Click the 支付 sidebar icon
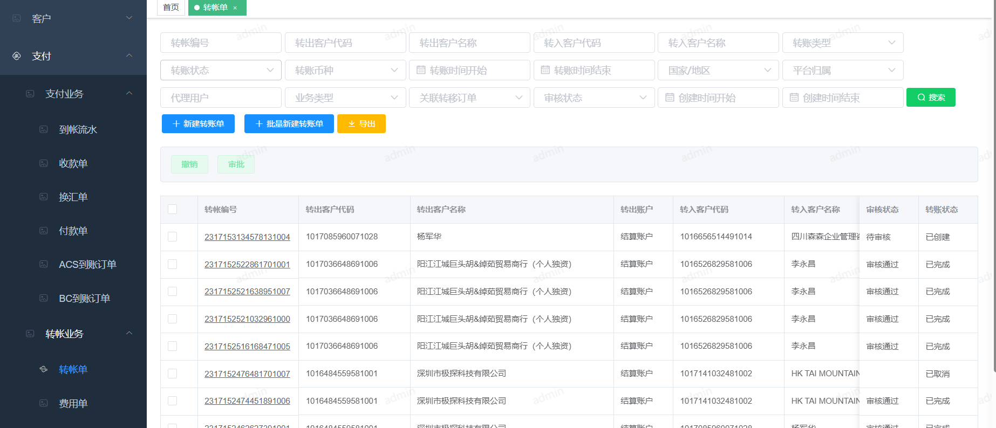 (x=17, y=56)
